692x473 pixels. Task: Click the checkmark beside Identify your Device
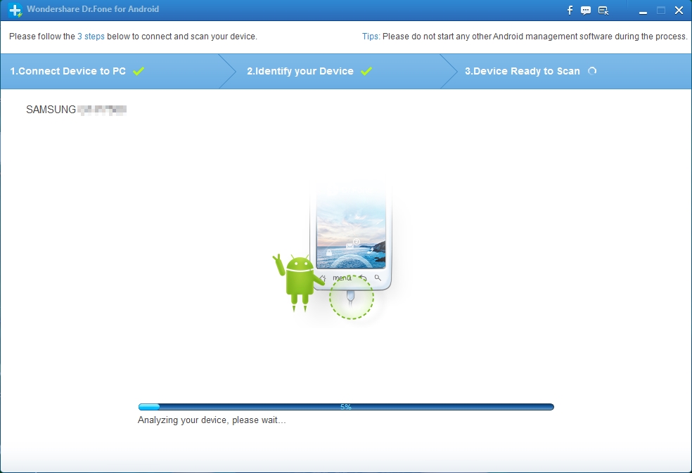(366, 71)
